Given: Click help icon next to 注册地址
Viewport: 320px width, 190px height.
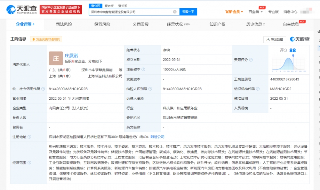Looking at the screenshot, I should pos(29,137).
